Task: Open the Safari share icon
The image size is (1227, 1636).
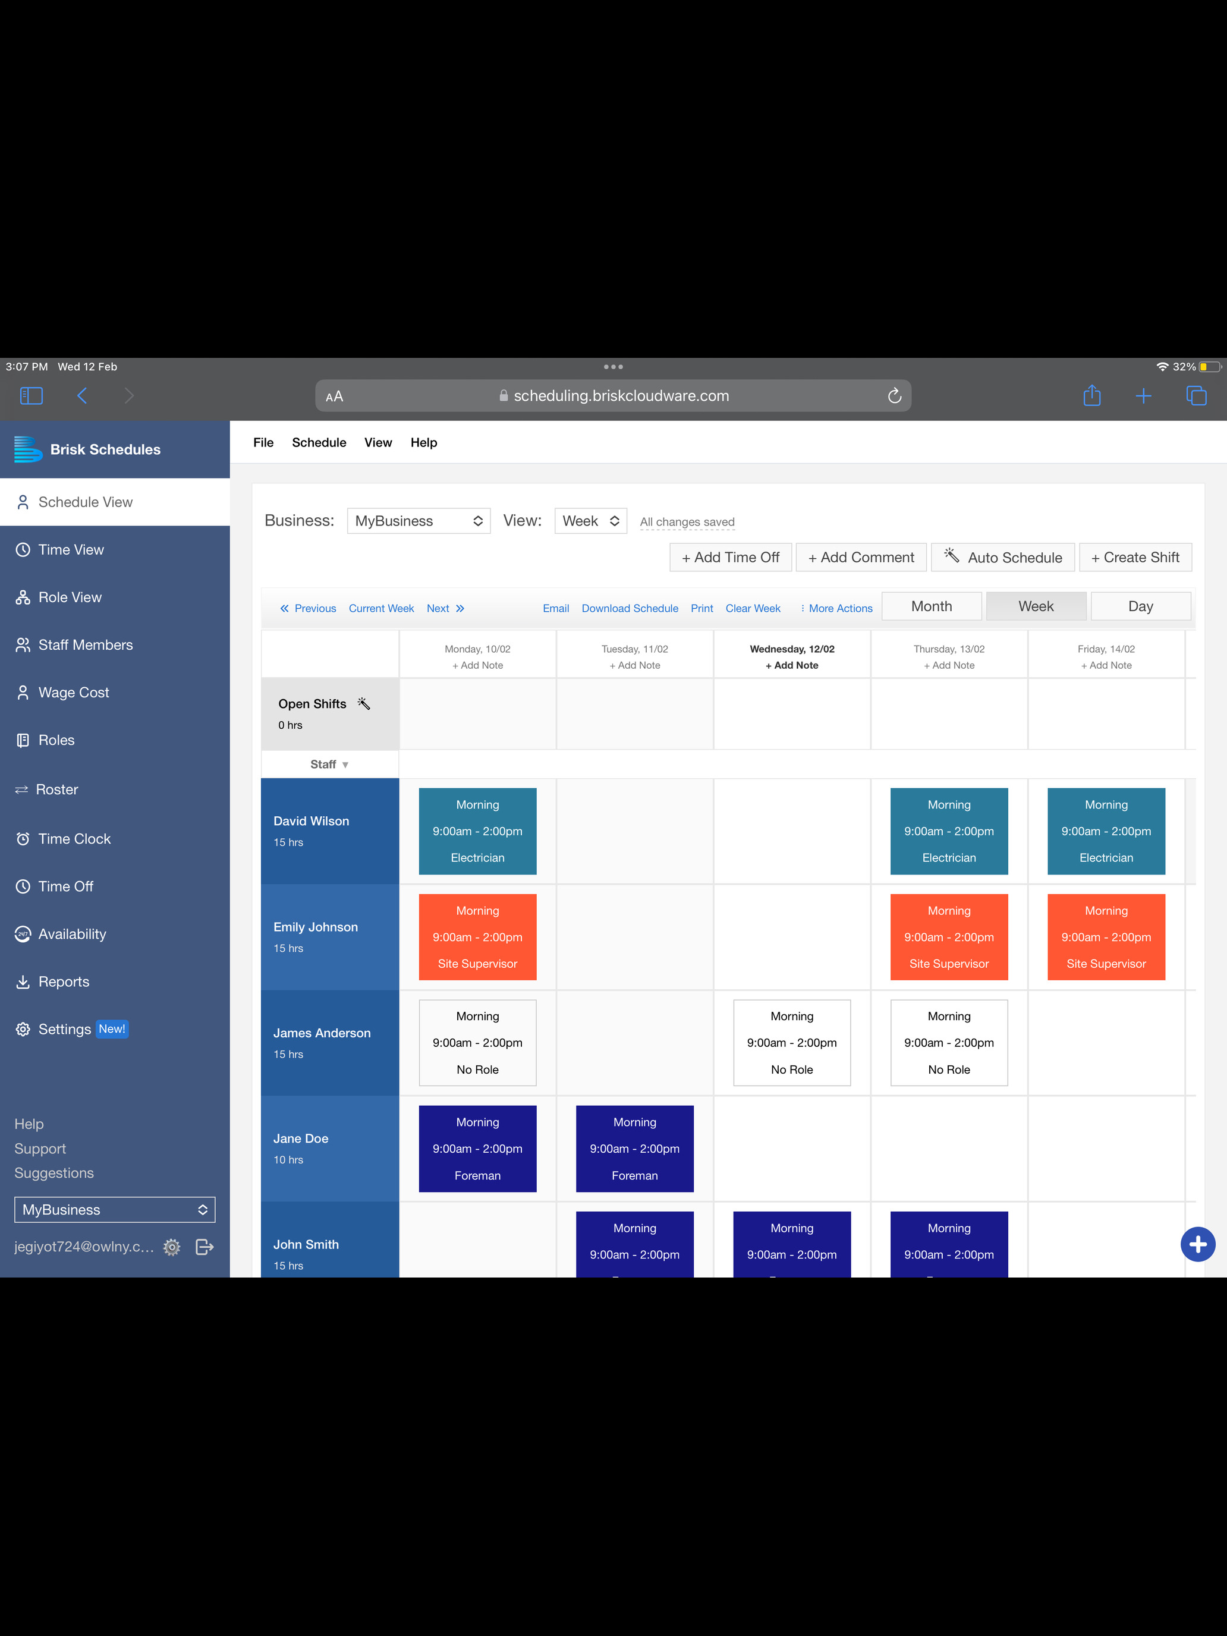Action: click(x=1091, y=395)
